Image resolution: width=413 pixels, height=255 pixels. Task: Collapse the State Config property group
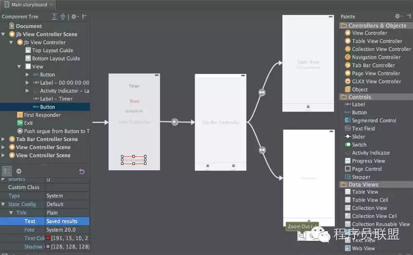pyautogui.click(x=4, y=205)
